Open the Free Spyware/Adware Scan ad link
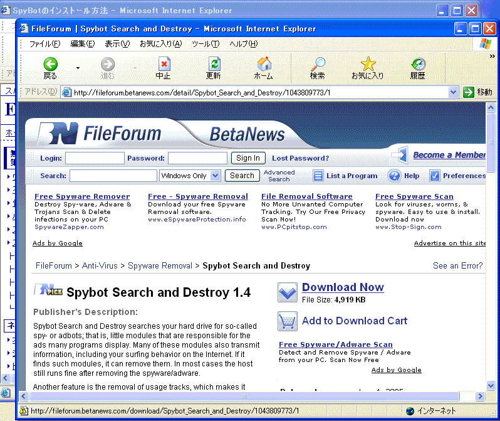 pos(335,344)
